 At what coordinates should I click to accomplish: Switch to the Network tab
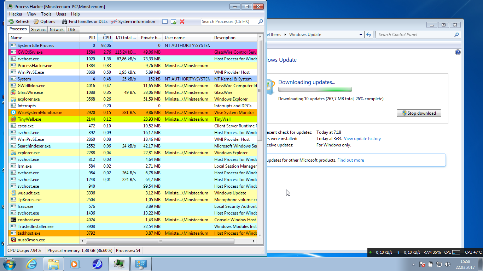point(57,30)
